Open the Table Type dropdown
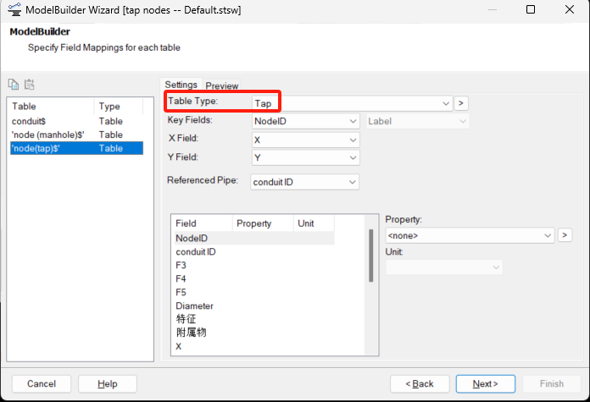 click(x=353, y=103)
